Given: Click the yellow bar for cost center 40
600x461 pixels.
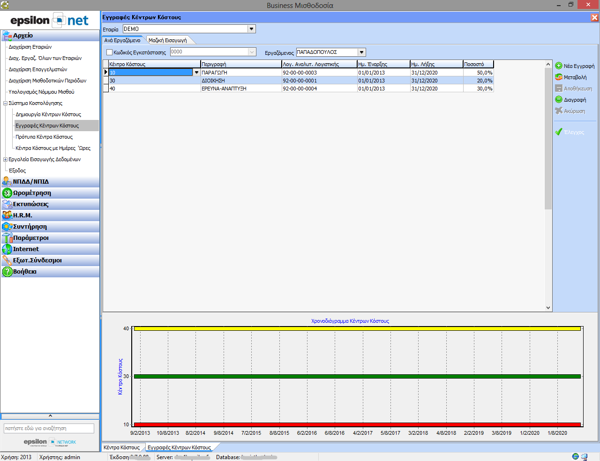Looking at the screenshot, I should click(x=357, y=328).
